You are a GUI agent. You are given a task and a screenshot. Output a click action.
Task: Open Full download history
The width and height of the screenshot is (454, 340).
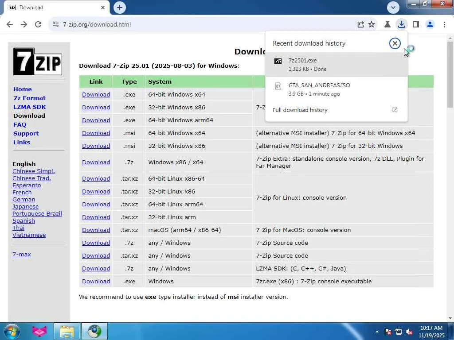[x=336, y=110]
